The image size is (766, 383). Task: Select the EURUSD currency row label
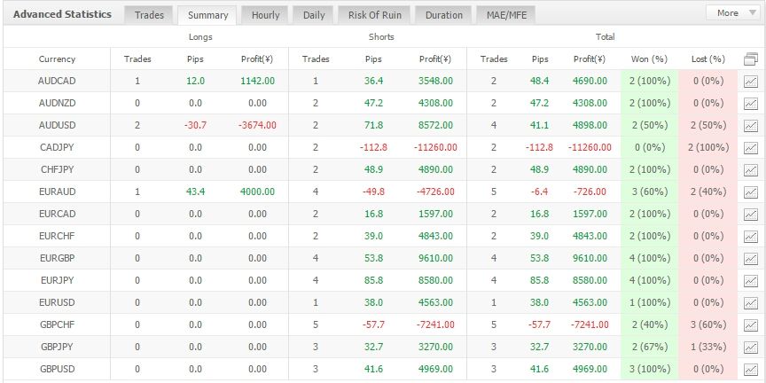pos(57,303)
